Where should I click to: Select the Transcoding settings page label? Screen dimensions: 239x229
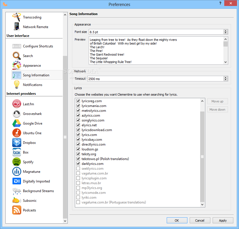pos(32,17)
